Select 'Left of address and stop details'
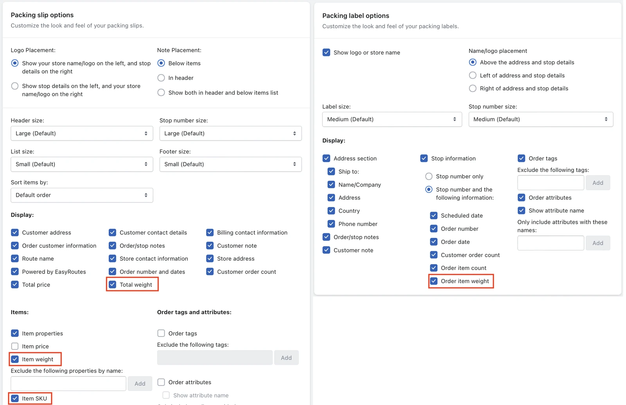626x405 pixels. coord(473,76)
